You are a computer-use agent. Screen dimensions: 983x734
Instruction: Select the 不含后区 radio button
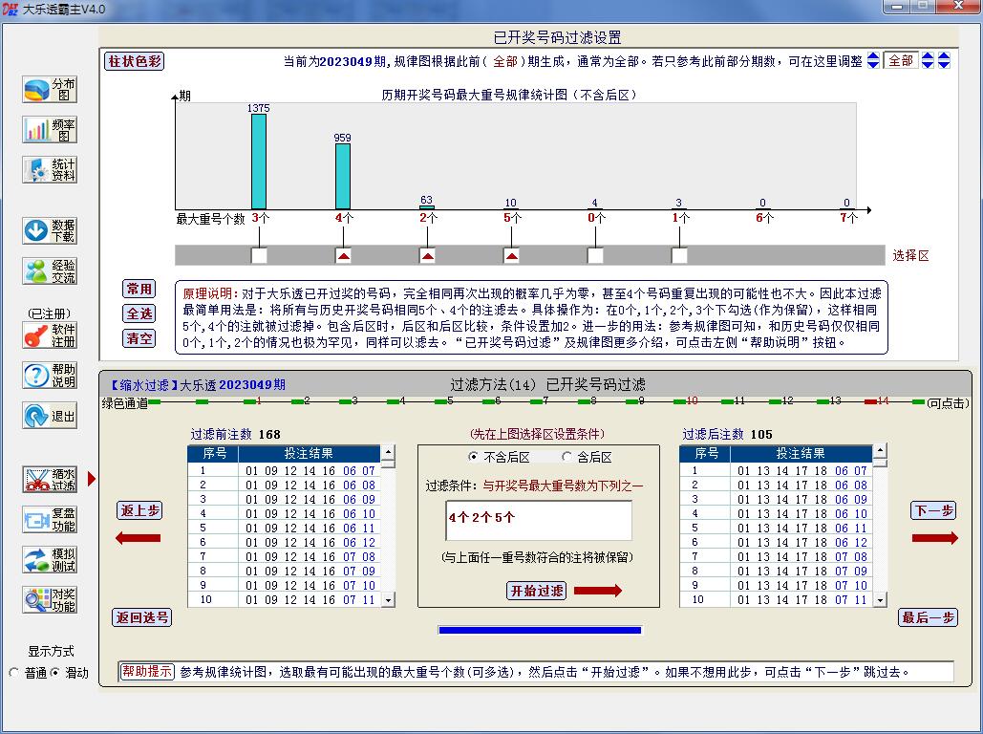pos(473,458)
